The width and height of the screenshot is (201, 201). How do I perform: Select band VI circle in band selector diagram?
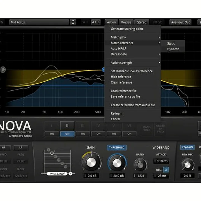coord(66,167)
